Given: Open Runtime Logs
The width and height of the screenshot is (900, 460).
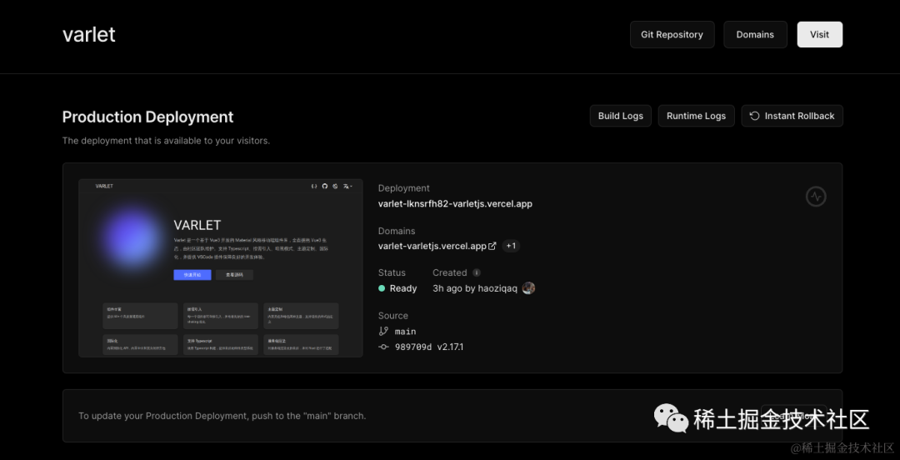Looking at the screenshot, I should coord(696,116).
